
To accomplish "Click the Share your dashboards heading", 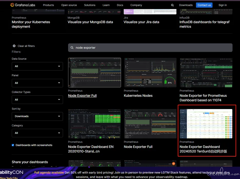I will [x=30, y=162].
